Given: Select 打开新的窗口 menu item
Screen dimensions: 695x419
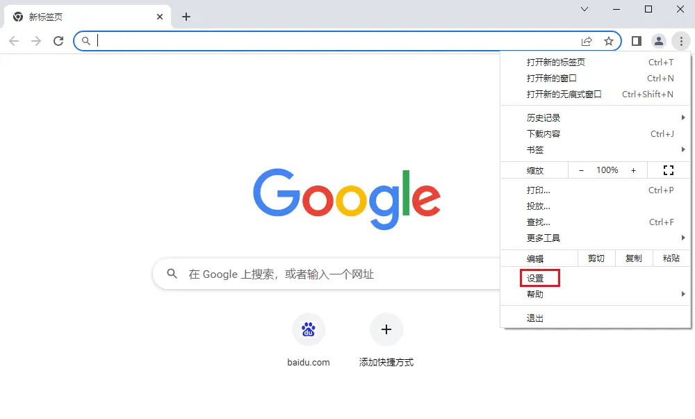Looking at the screenshot, I should pos(596,79).
